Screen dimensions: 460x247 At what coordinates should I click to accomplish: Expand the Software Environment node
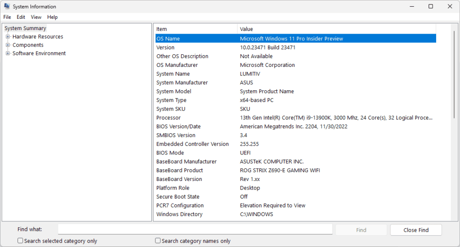point(8,53)
